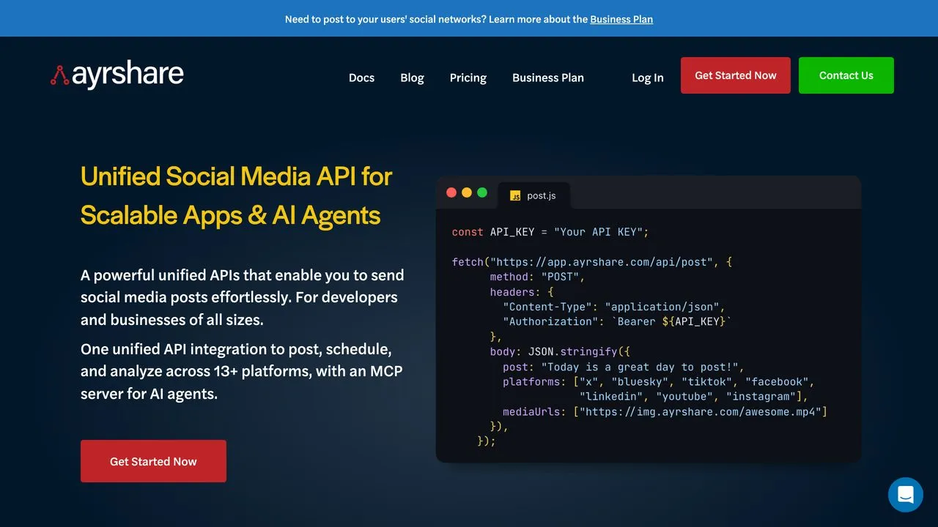Click the 'method: "POST"' code line

click(x=538, y=277)
